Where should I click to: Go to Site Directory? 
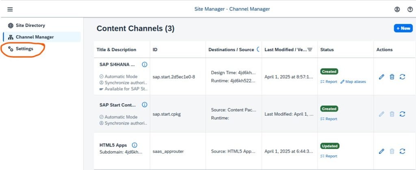[x=30, y=25]
